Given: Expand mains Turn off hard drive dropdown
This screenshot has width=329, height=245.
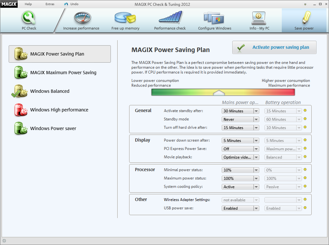Looking at the screenshot, I should 240,128.
